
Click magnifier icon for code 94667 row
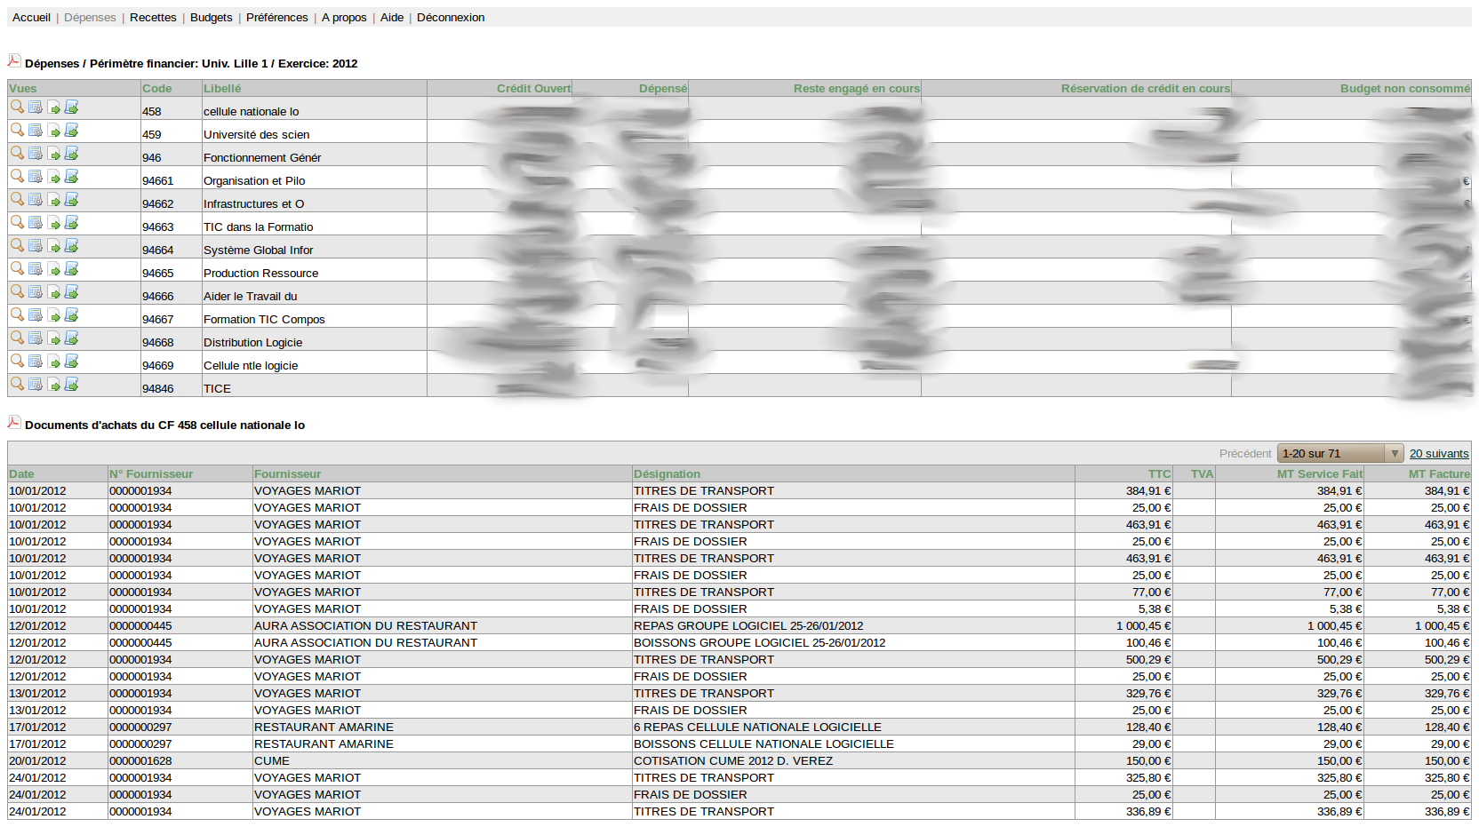pyautogui.click(x=17, y=314)
